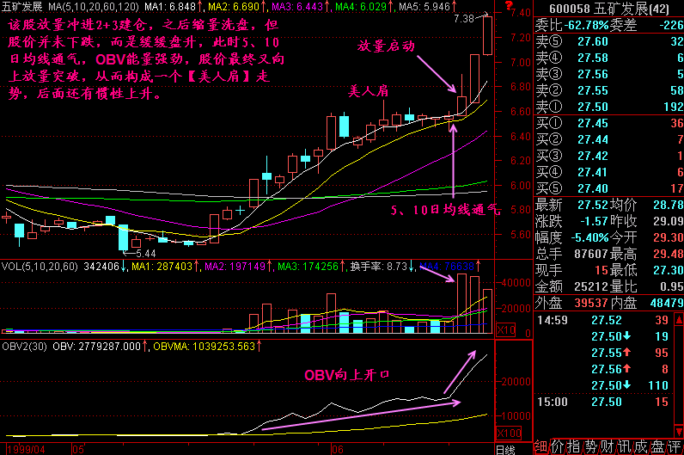The image size is (684, 455).
Task: Open the 细 (details) tab
Action: (541, 446)
